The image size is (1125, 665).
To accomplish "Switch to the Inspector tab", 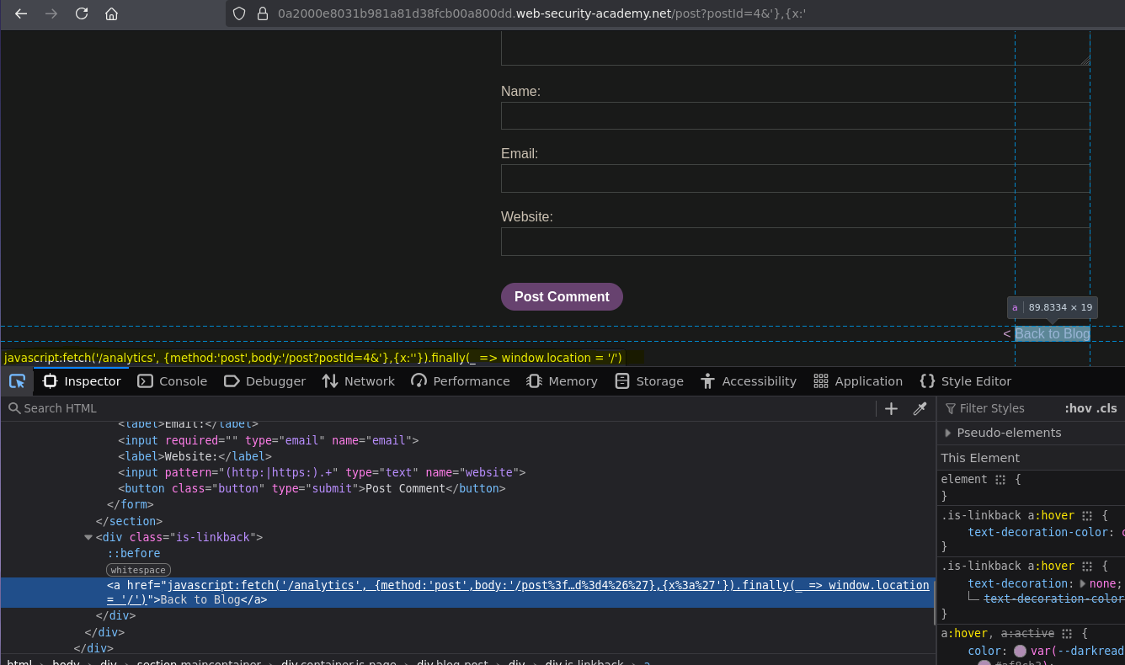I will pyautogui.click(x=82, y=381).
